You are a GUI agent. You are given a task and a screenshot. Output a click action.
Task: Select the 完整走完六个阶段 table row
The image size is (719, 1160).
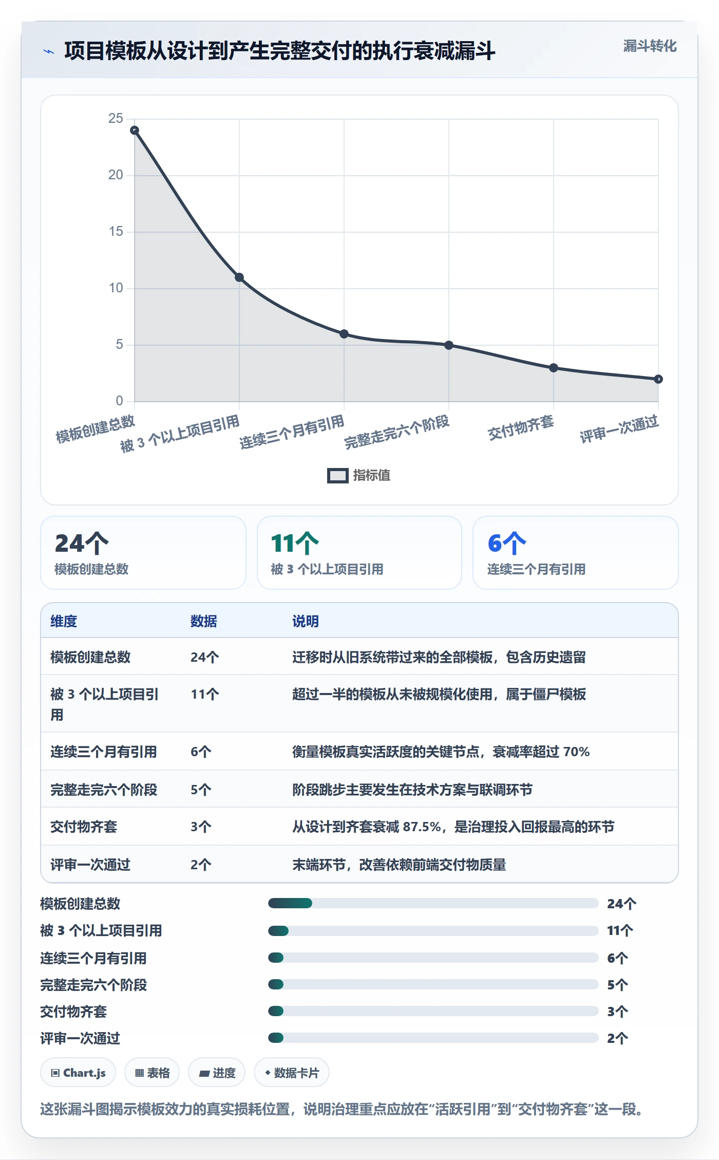pyautogui.click(x=359, y=790)
